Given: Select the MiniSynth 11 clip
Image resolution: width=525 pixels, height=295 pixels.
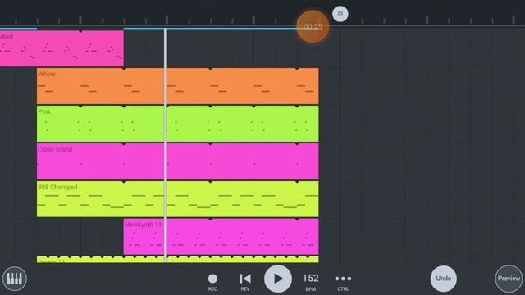Looking at the screenshot, I should [221, 237].
